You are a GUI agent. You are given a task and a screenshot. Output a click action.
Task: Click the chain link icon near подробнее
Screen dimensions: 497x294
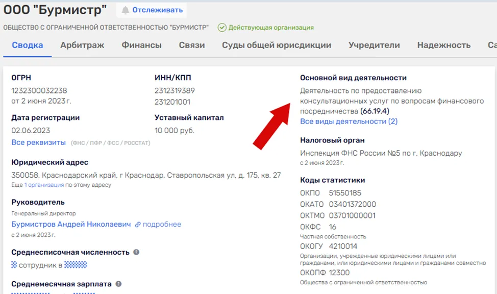tap(138, 225)
